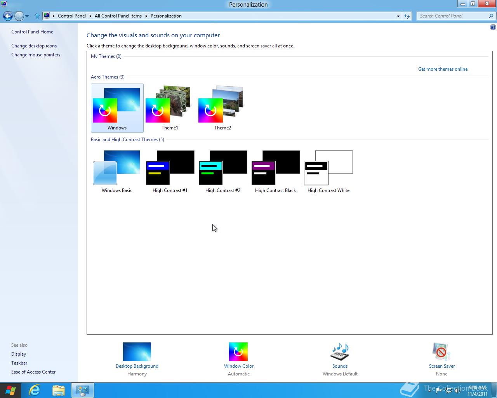Open the address bar history dropdown
497x398 pixels.
point(398,16)
